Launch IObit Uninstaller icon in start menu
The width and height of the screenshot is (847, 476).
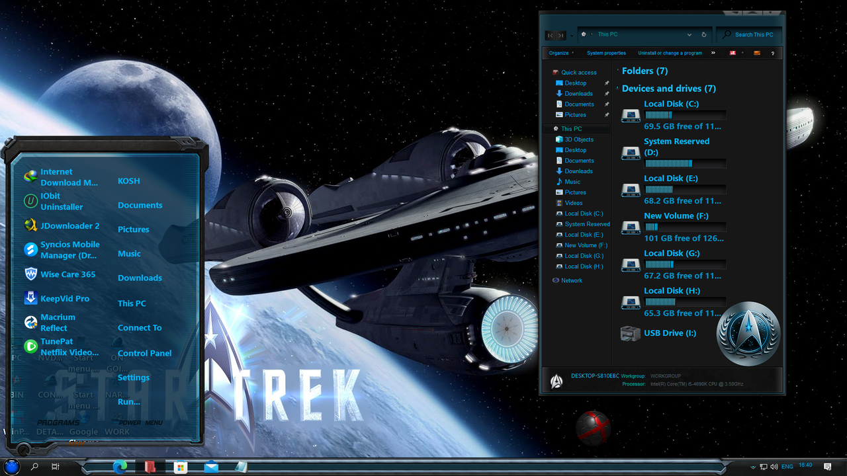30,201
